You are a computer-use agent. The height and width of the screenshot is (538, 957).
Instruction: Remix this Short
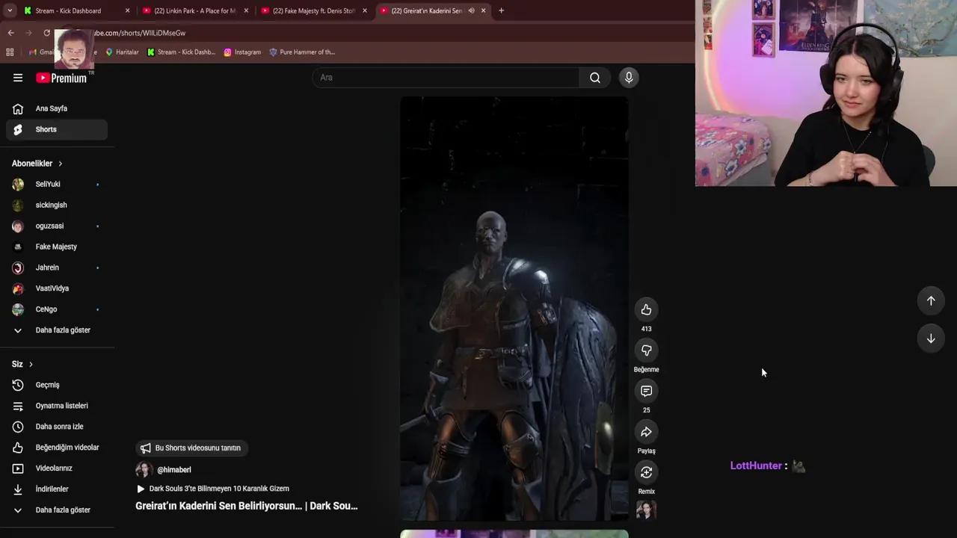click(646, 472)
